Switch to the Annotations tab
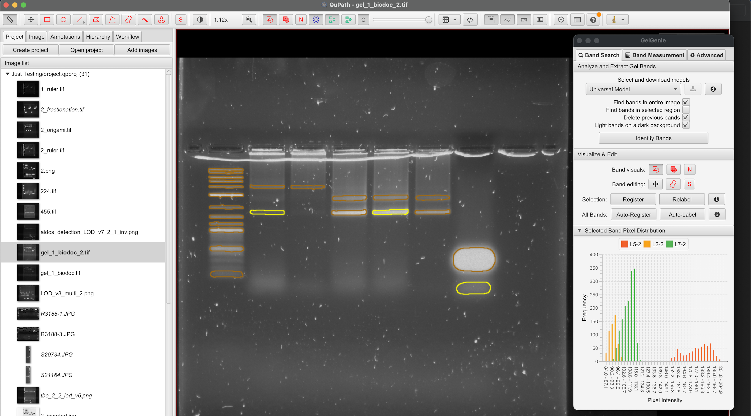This screenshot has width=751, height=416. pyautogui.click(x=65, y=37)
